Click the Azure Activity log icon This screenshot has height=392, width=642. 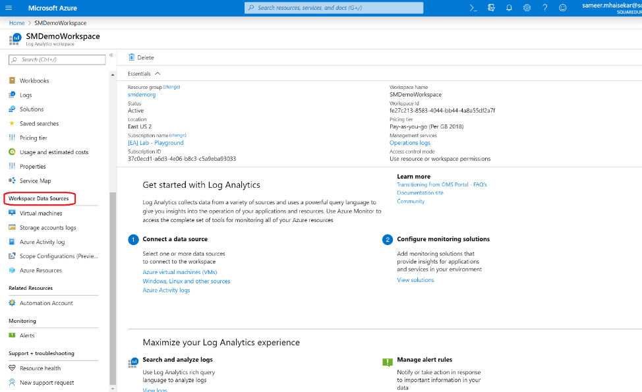[13, 242]
